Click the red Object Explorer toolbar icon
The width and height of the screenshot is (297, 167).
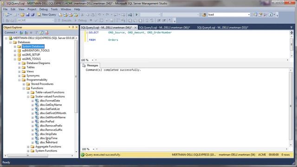click(46, 33)
